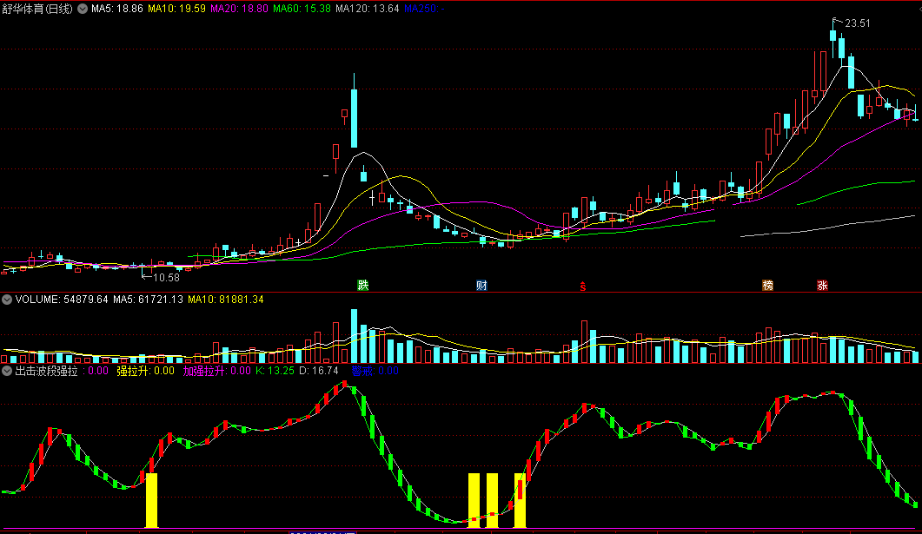922x534 pixels.
Task: Click the MA5: 18.86 legend label
Action: coord(117,9)
